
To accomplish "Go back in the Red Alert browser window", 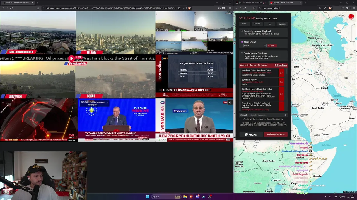I will [x=237, y=8].
